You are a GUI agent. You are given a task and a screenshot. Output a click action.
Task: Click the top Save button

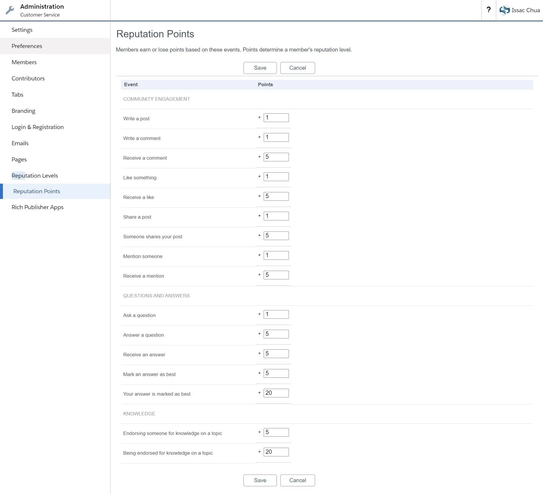(x=260, y=68)
